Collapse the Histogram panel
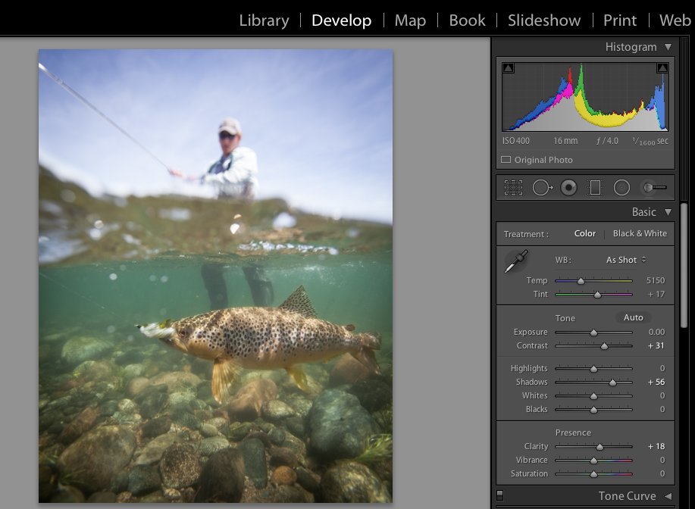This screenshot has height=509, width=695. (668, 46)
